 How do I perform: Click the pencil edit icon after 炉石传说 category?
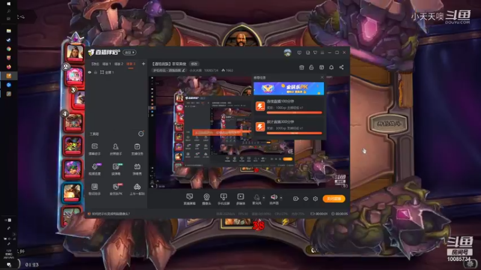pos(183,70)
